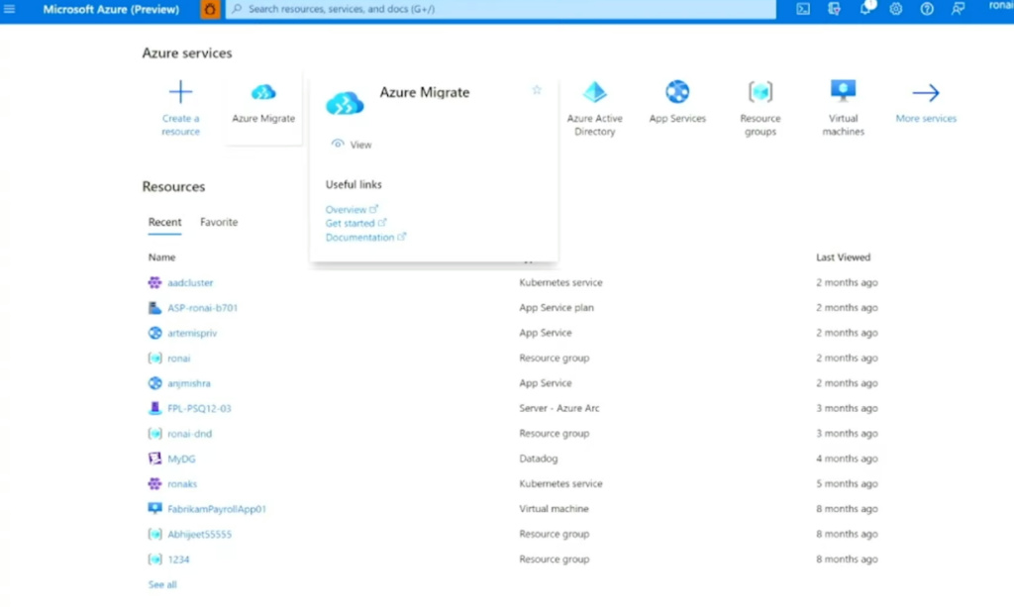Click the MyDG Datadog icon
The height and width of the screenshot is (614, 1014).
[154, 459]
